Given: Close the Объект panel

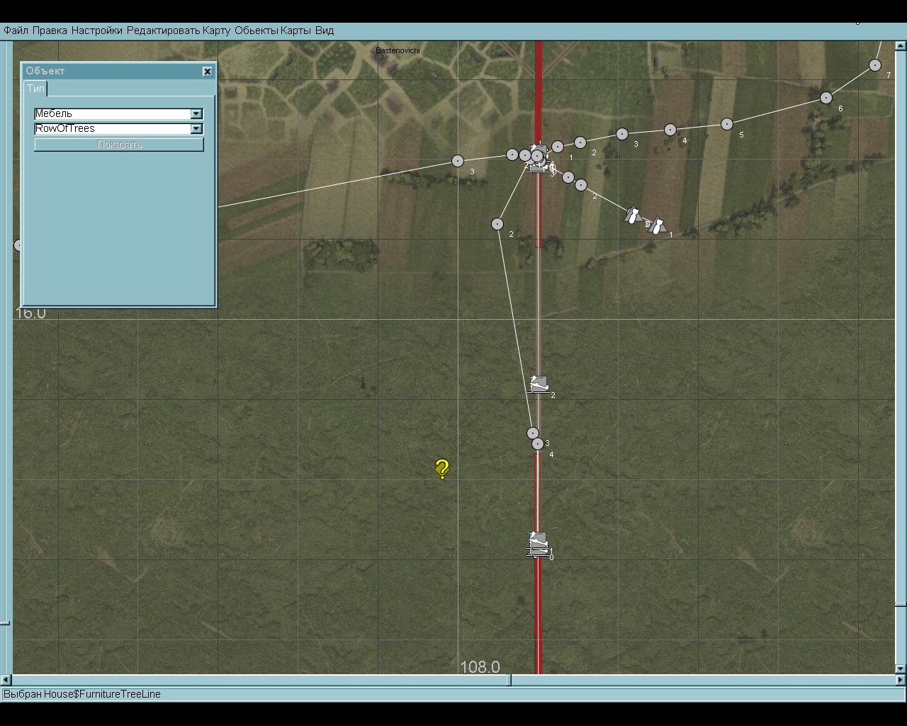Looking at the screenshot, I should 208,71.
